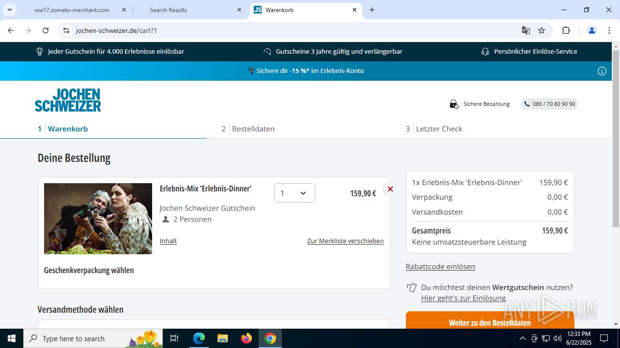The height and width of the screenshot is (348, 620).
Task: Expand Geschenkverpackung wählen section
Action: 89,270
